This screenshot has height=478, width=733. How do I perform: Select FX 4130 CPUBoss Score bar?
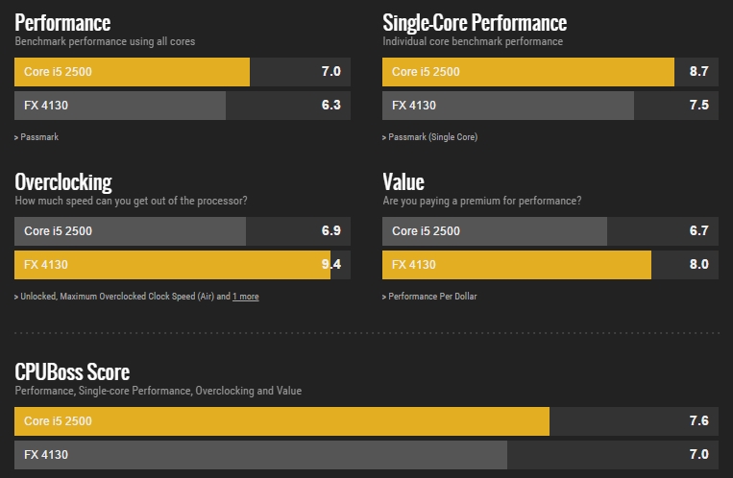pyautogui.click(x=367, y=455)
